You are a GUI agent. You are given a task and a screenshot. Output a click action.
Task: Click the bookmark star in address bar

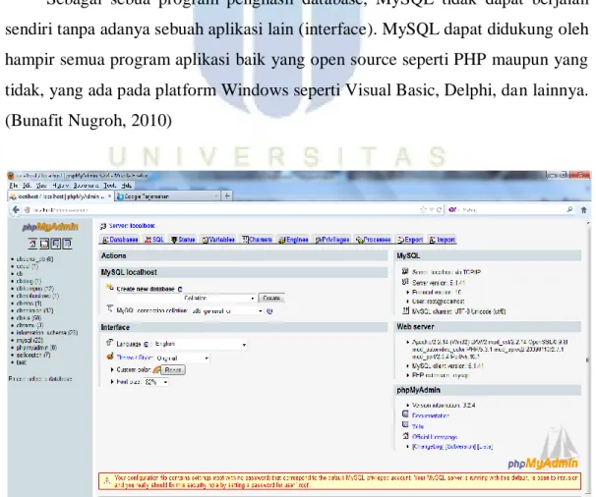424,209
